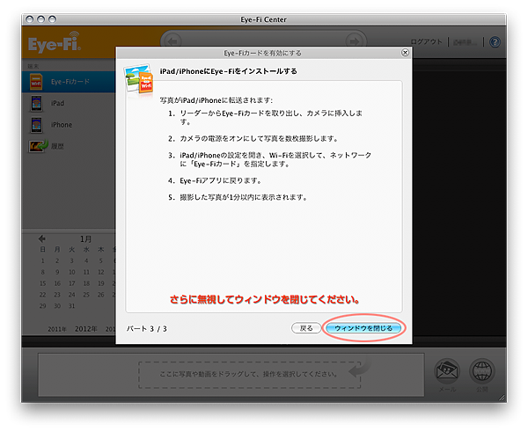
Task: Click the calendar previous month arrow
Action: (x=41, y=238)
